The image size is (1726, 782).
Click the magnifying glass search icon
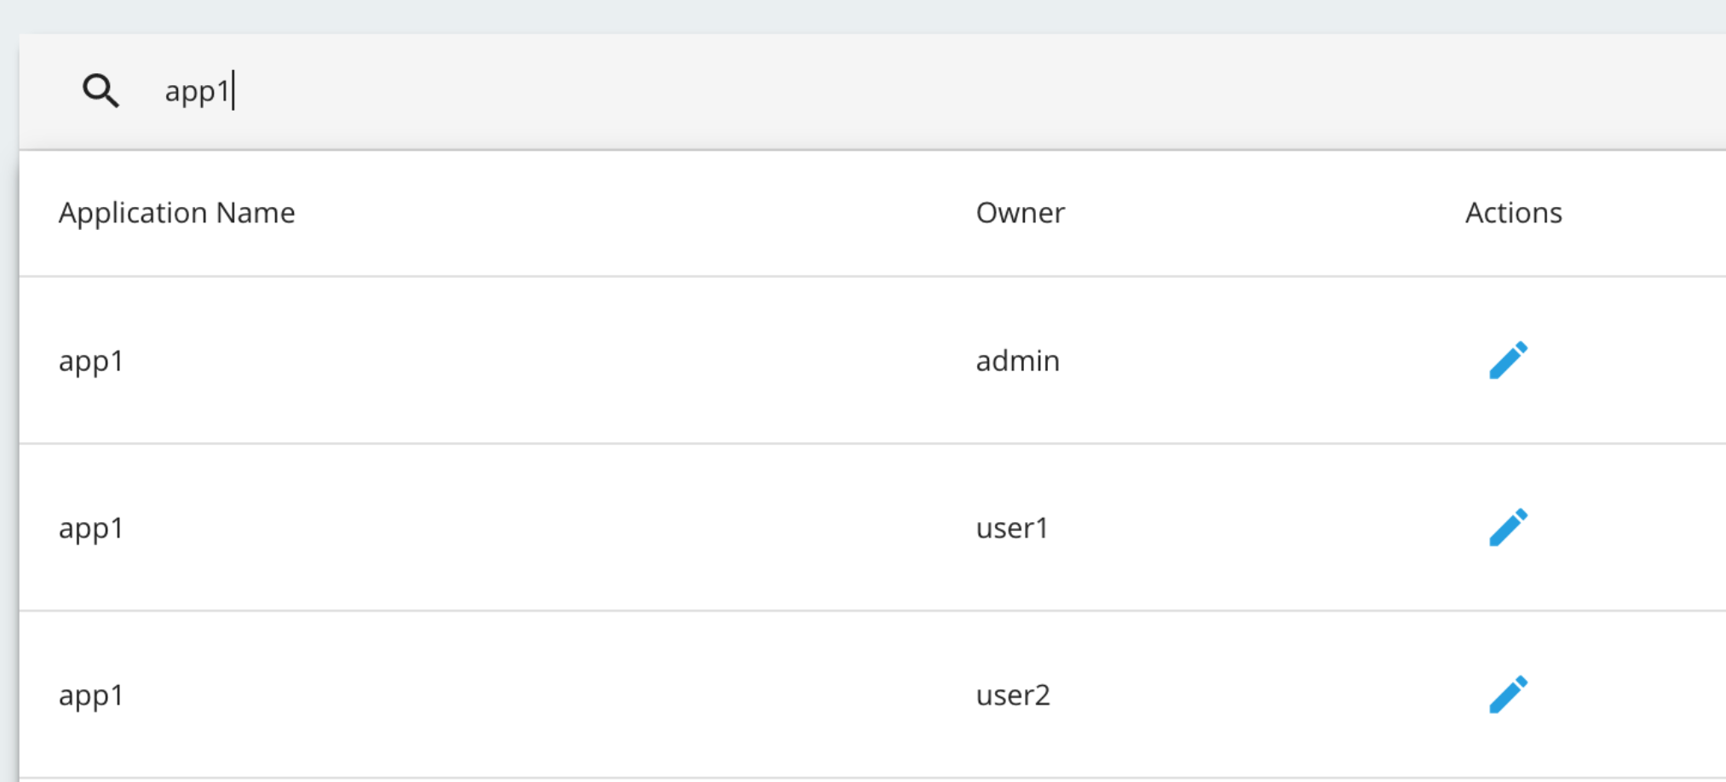(x=101, y=90)
